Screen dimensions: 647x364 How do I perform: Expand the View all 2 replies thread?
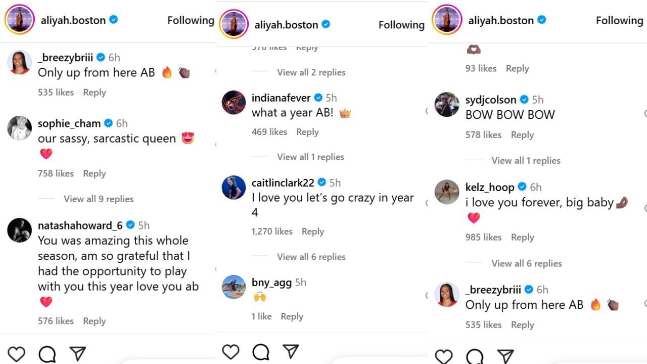pos(311,72)
